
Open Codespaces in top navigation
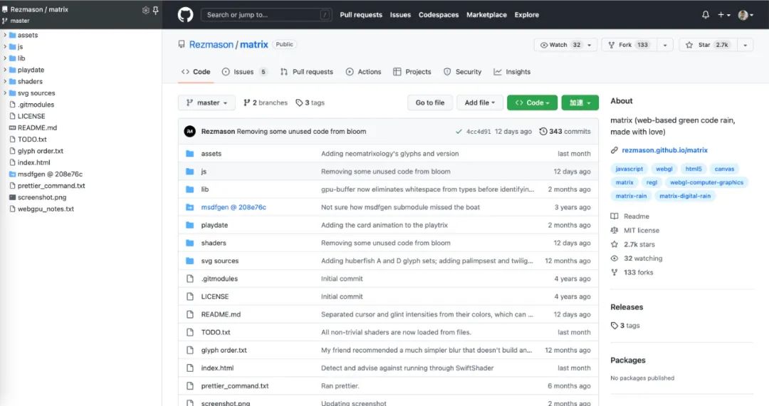point(439,15)
